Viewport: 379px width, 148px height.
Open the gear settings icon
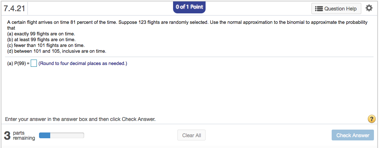(369, 8)
